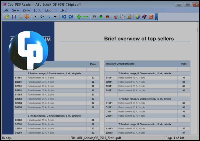Click 'T Product range, C Characteristic' section header
Screen dimensions: 200x141
145,99
